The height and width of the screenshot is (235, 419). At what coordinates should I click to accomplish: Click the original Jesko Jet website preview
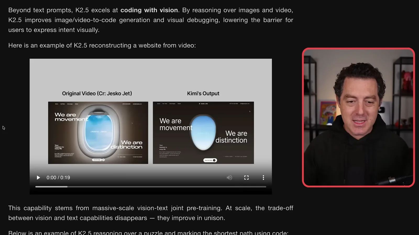(x=98, y=133)
